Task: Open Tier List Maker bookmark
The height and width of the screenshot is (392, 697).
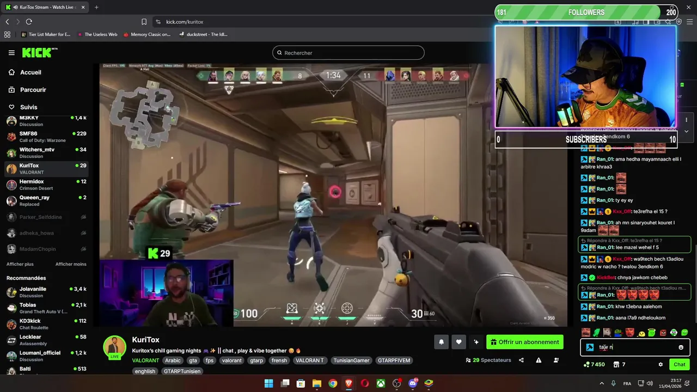Action: 46,34
